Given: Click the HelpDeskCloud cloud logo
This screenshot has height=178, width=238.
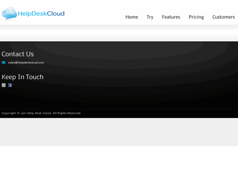Looking at the screenshot, I should pyautogui.click(x=9, y=14).
